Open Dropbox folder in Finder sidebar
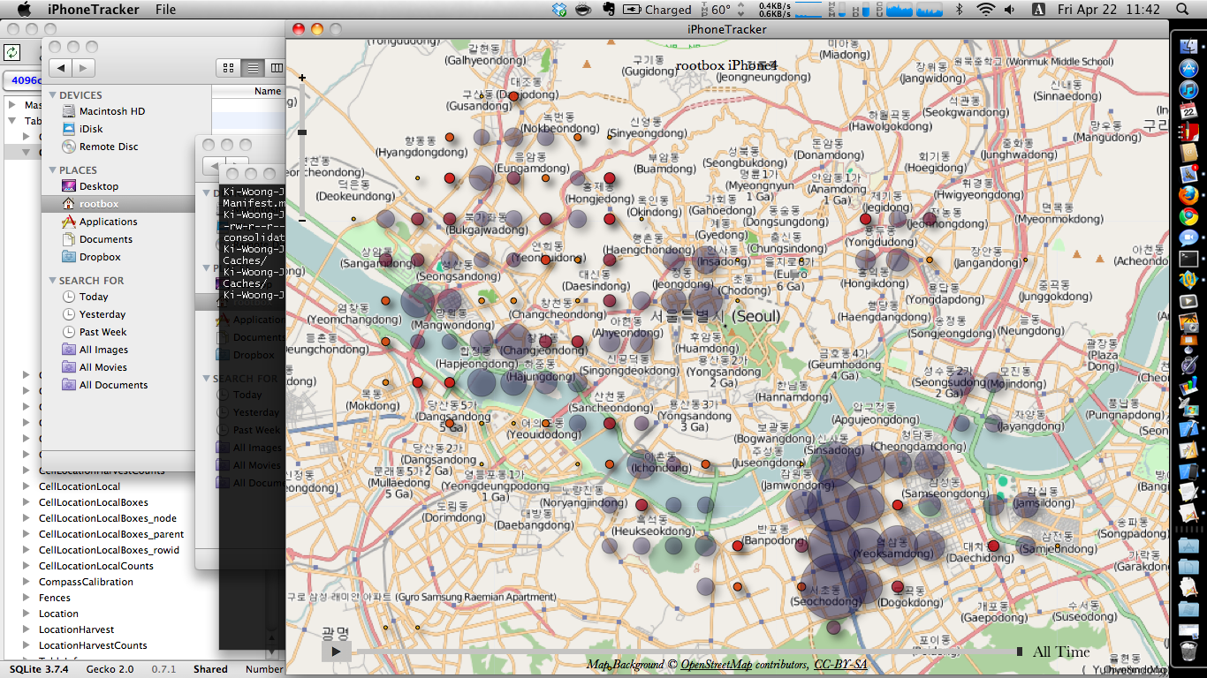 (x=91, y=257)
